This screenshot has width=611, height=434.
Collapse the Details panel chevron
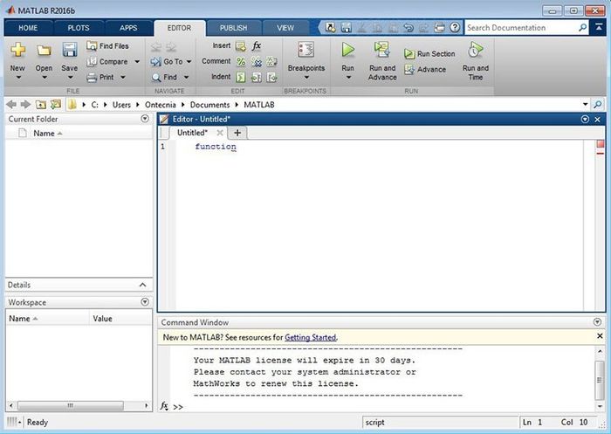[144, 285]
